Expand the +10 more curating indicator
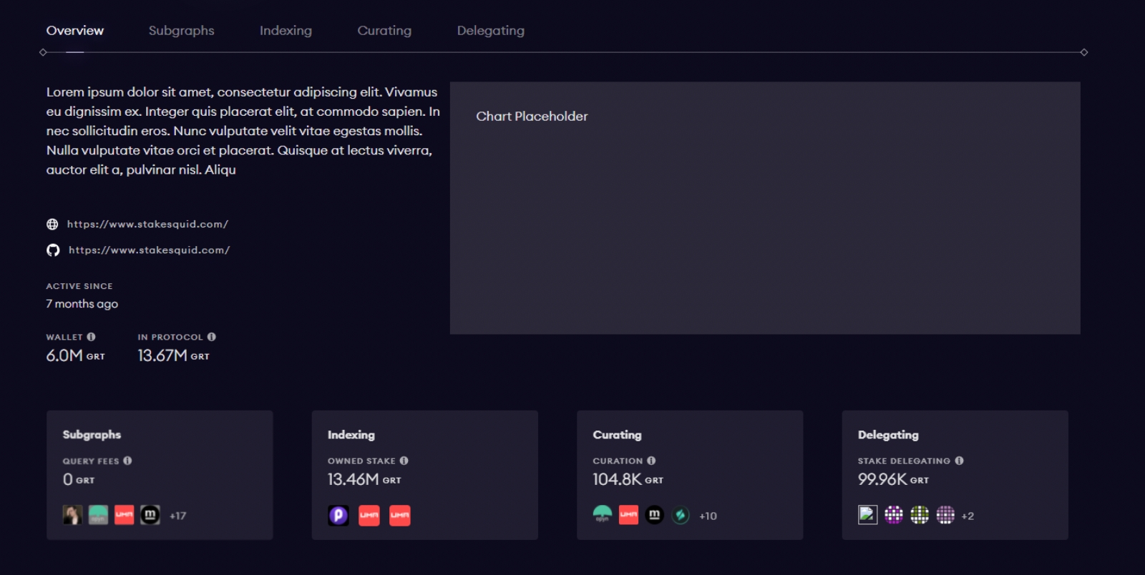This screenshot has height=575, width=1145. [708, 516]
